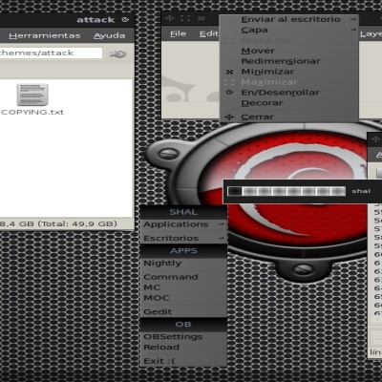Open the Edit menu

coord(209,33)
